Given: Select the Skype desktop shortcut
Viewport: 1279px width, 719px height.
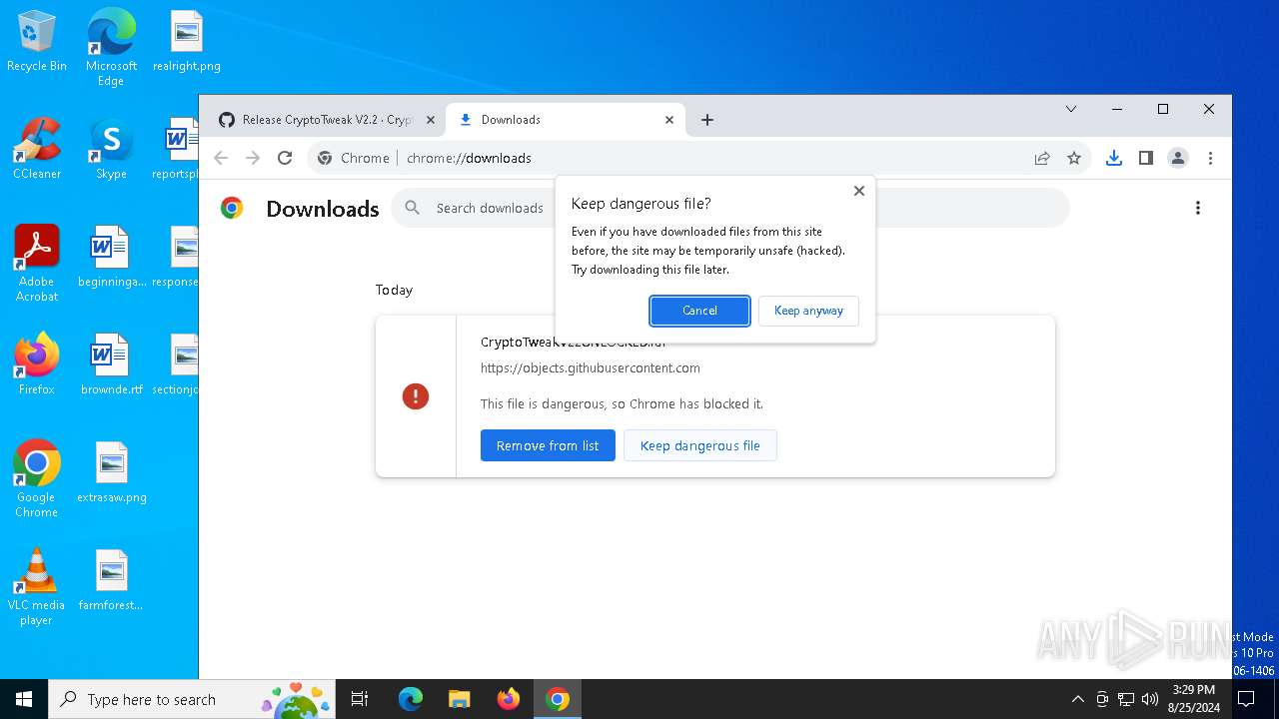Looking at the screenshot, I should pyautogui.click(x=111, y=148).
